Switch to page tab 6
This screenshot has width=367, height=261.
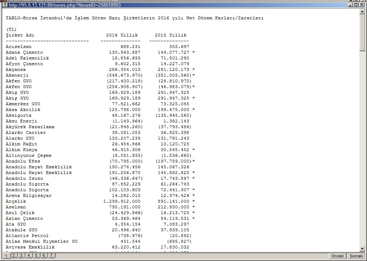point(44,255)
